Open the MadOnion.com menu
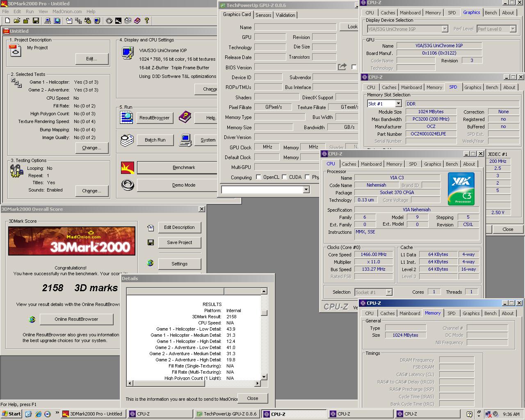 [67, 11]
